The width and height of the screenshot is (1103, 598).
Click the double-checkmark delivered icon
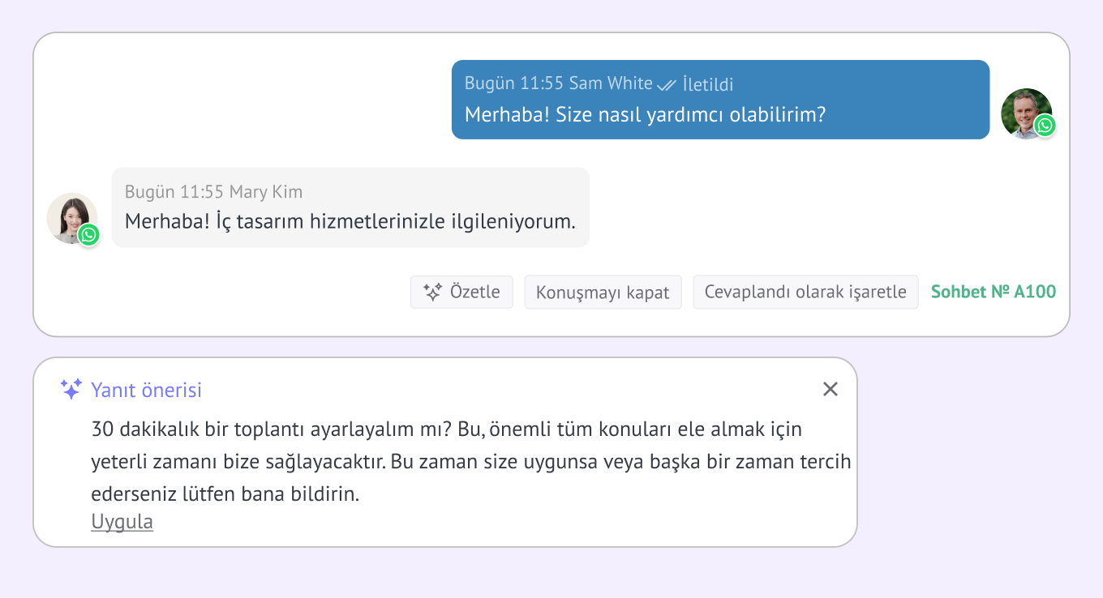[667, 84]
